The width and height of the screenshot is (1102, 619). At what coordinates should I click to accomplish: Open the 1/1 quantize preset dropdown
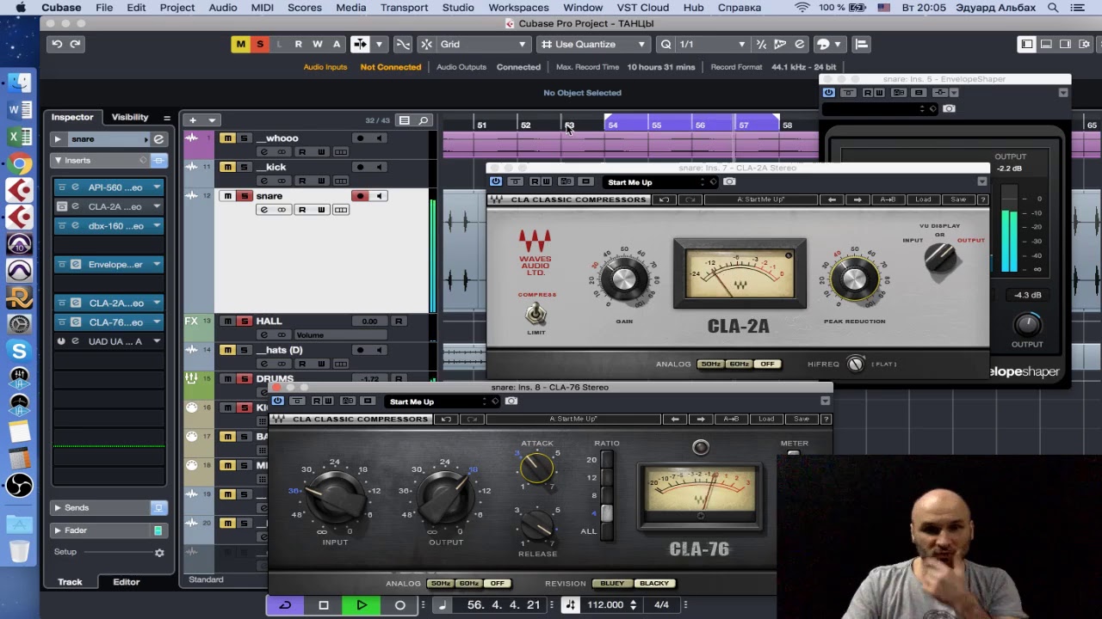click(x=712, y=44)
